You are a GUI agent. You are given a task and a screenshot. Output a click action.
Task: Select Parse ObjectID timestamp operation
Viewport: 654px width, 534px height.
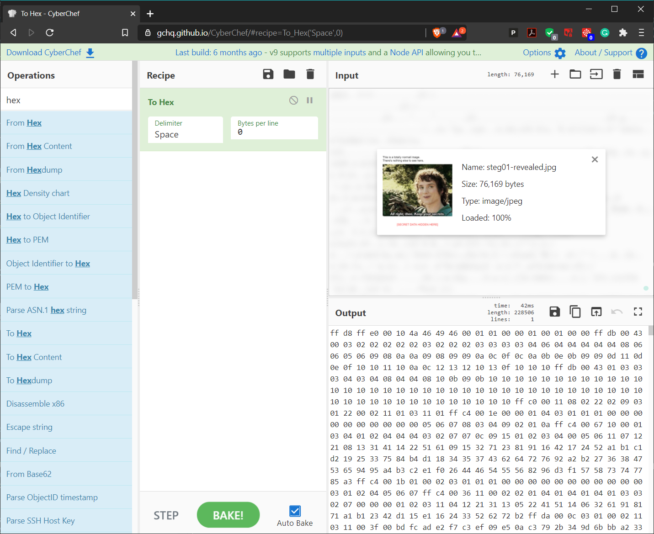point(66,497)
